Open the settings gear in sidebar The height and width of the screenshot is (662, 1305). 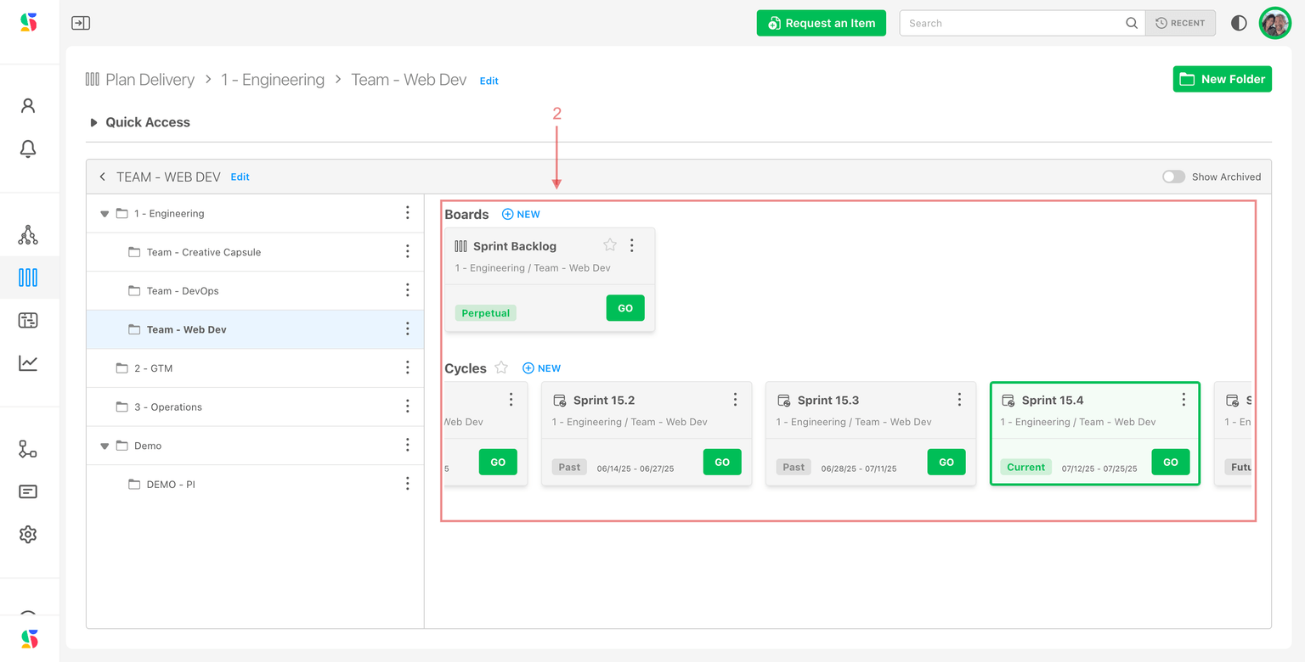tap(28, 535)
